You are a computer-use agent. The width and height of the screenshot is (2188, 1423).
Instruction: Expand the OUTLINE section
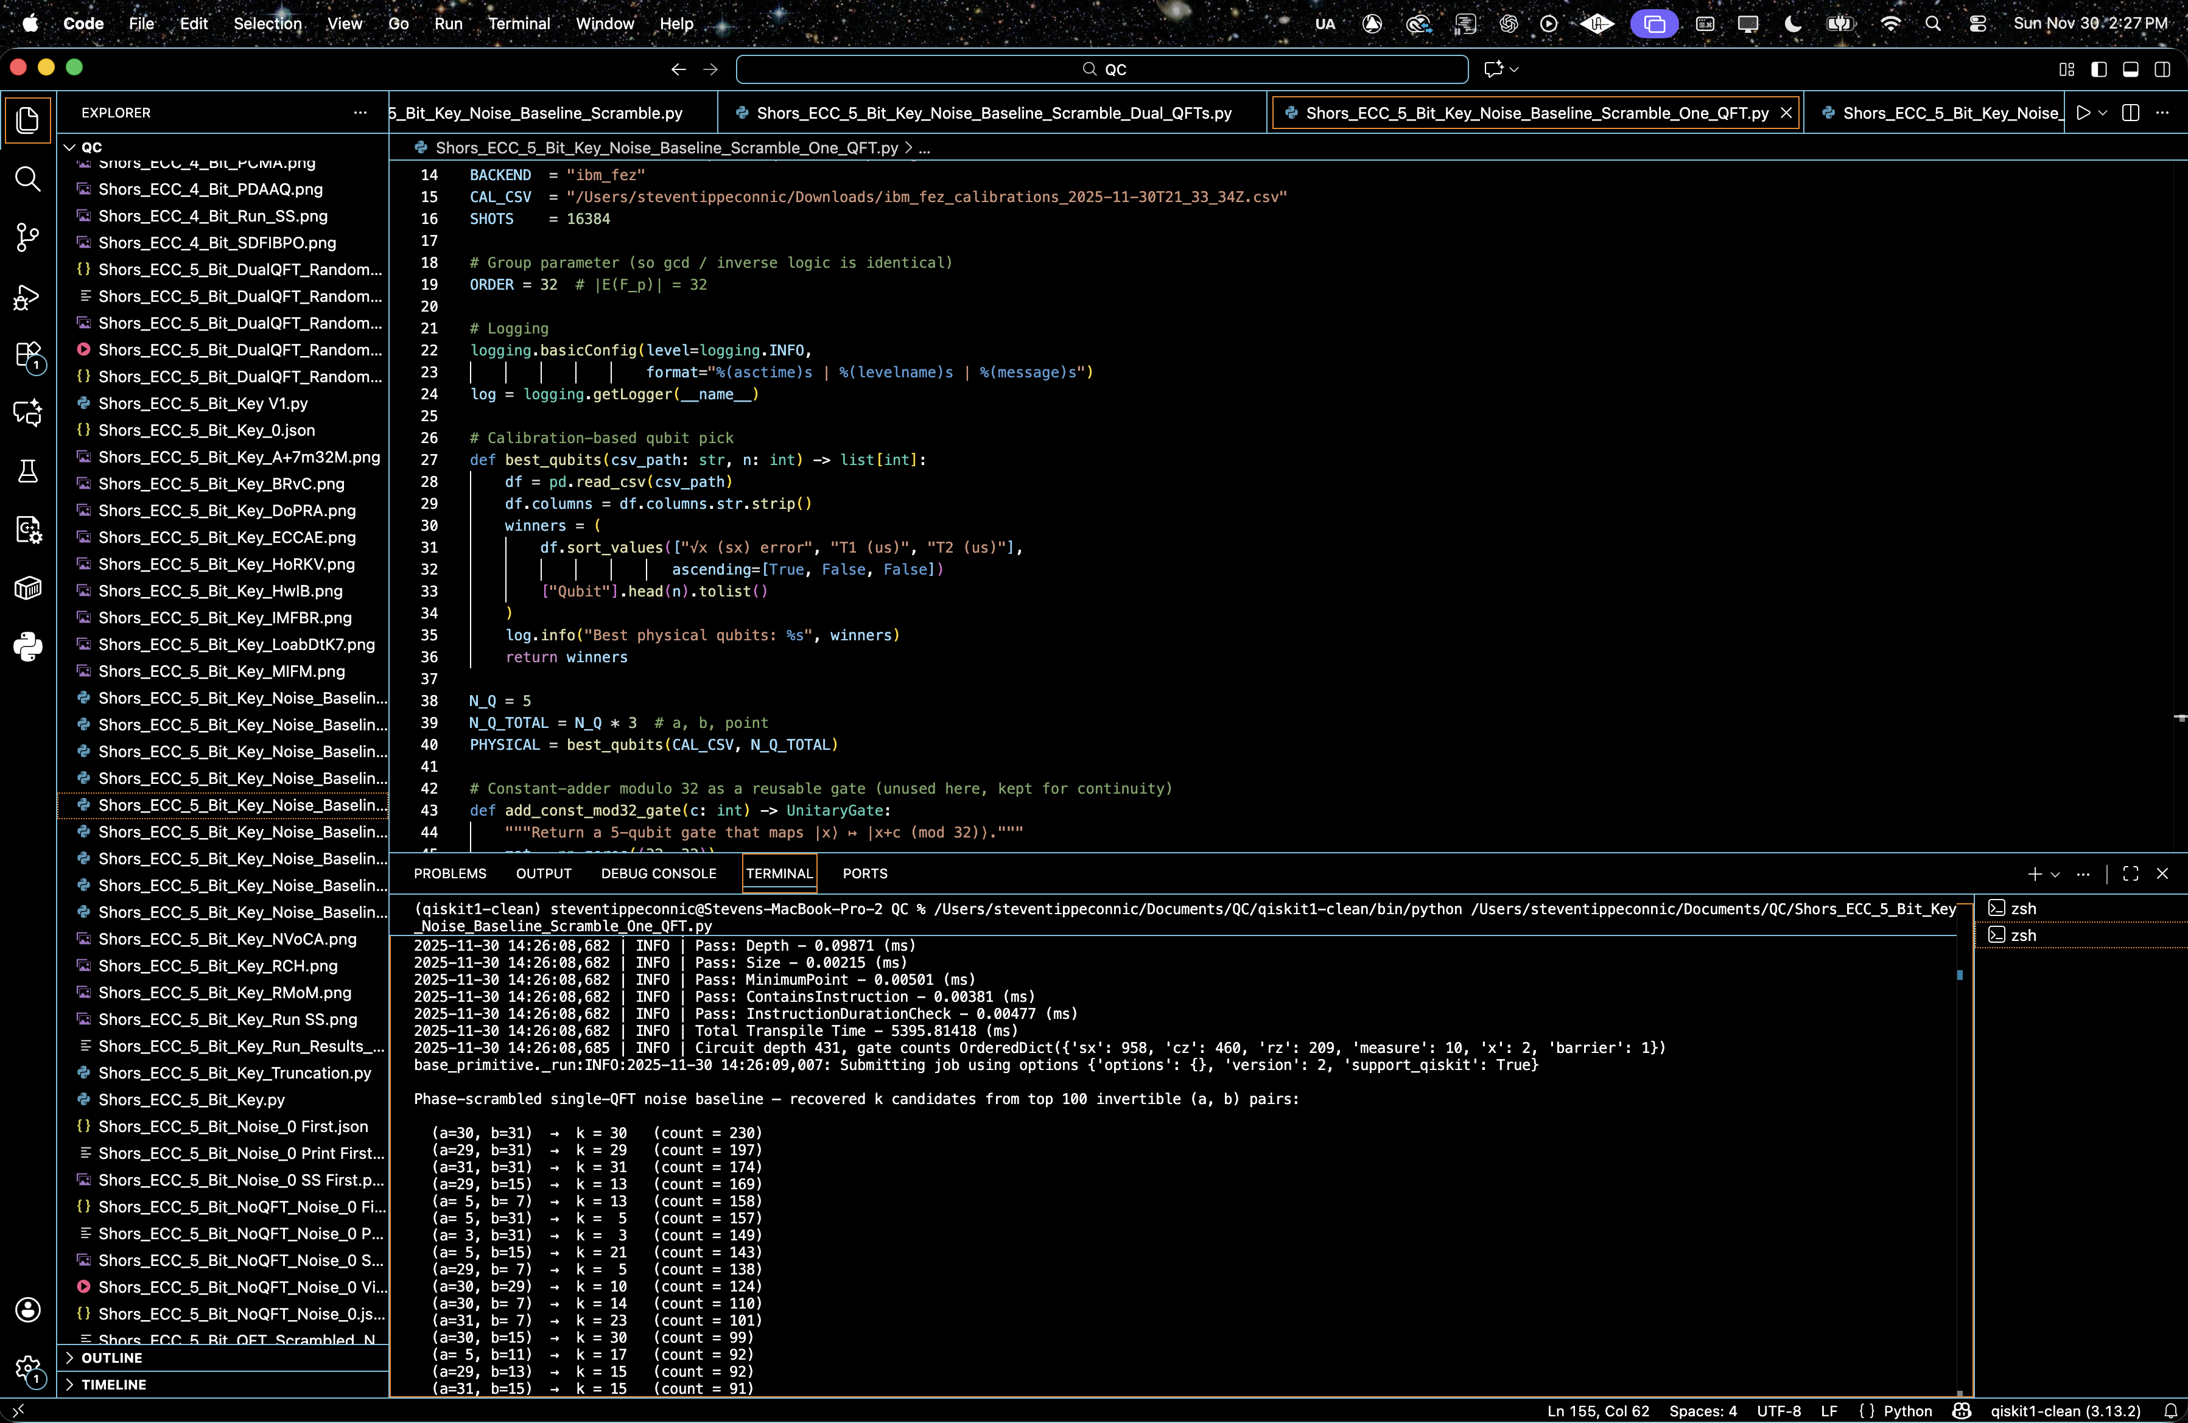111,1358
